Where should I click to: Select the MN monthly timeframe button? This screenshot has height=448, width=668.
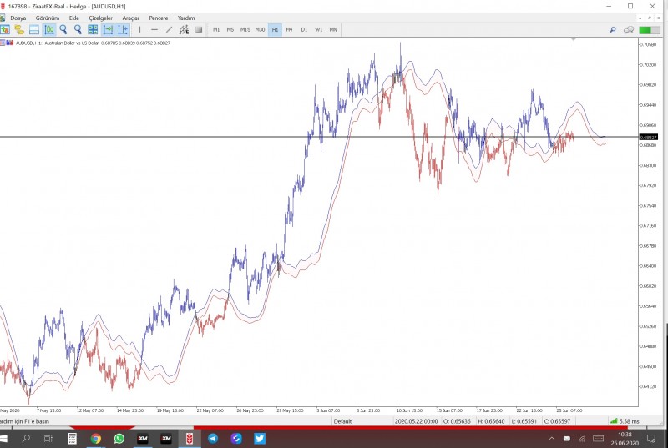[x=333, y=30]
